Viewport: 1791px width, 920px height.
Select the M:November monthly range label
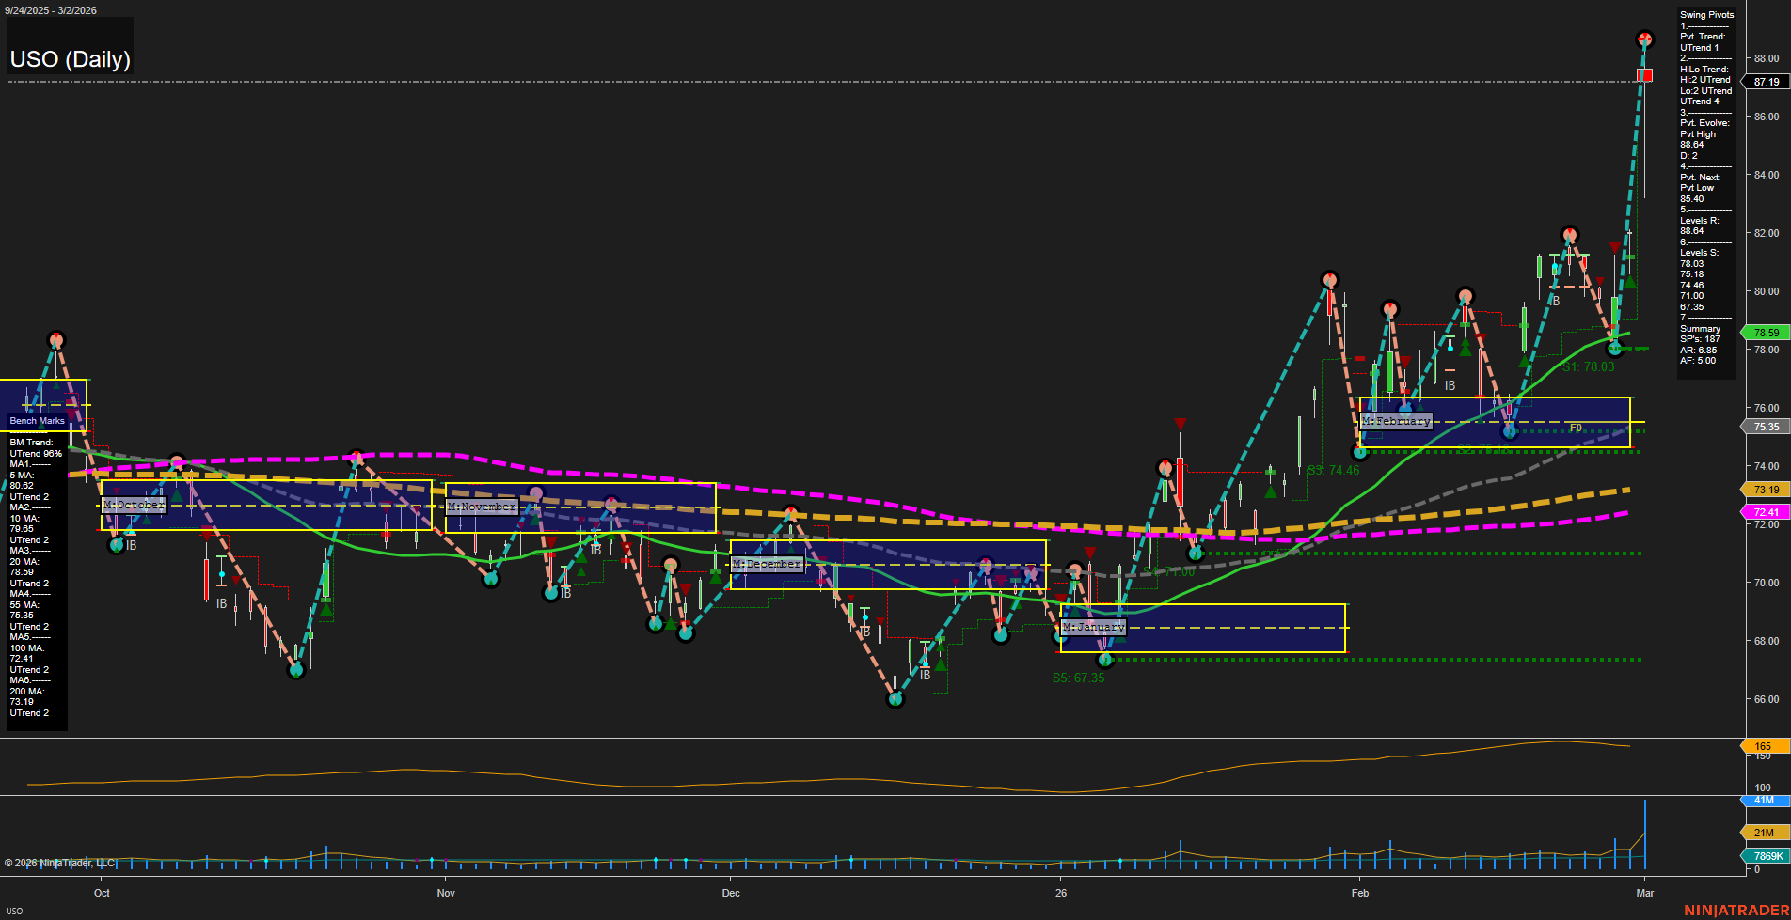point(482,507)
